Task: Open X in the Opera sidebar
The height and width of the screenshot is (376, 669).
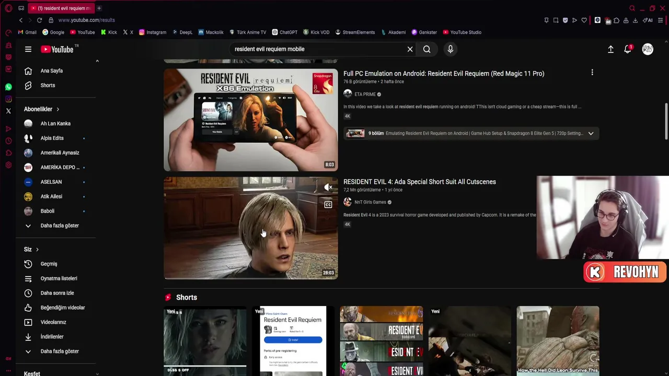Action: (x=8, y=111)
